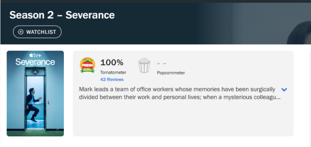This screenshot has height=147, width=311.
Task: Click the dark top navigation strip
Action: [x=155, y=1]
